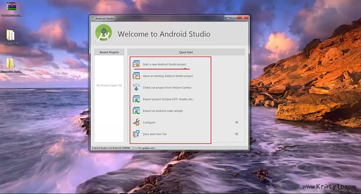The image size is (361, 194).
Task: Minimize the Android Studio window
Action: pos(227,18)
